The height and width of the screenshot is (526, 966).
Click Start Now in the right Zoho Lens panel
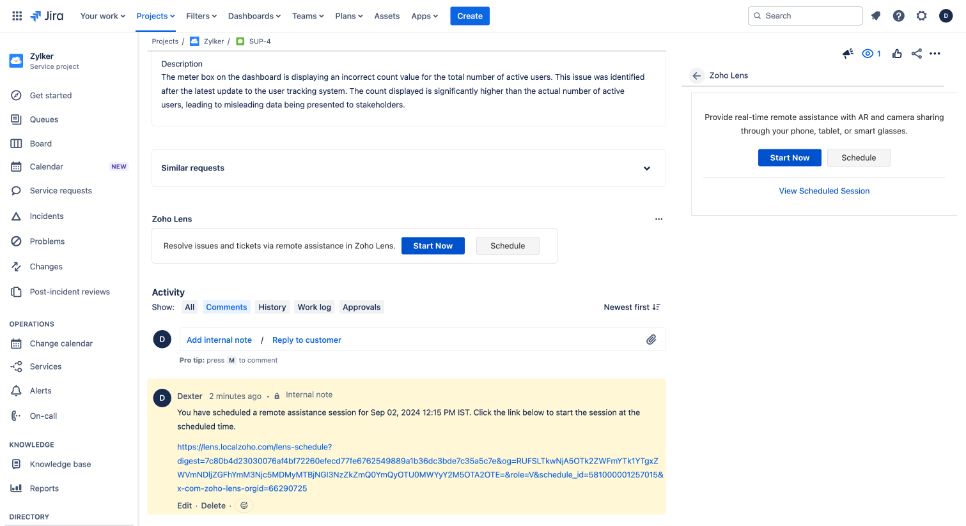pyautogui.click(x=790, y=158)
